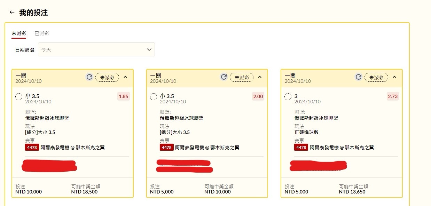Select the dashed circle beside selection 3
Screen dimensions: 431x206
click(288, 97)
